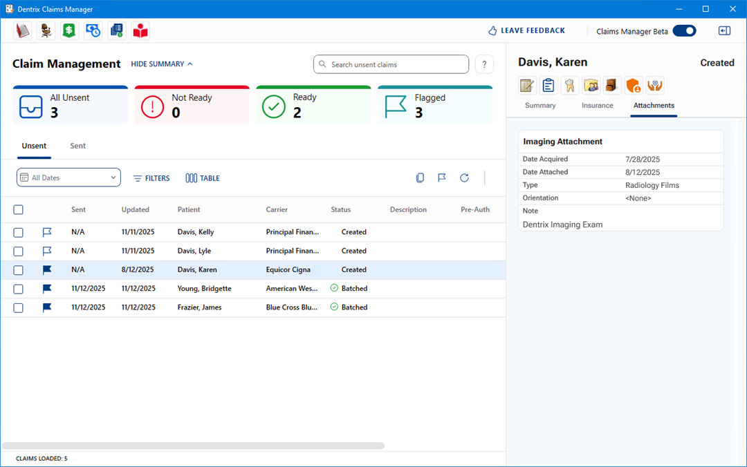Image resolution: width=747 pixels, height=467 pixels.
Task: Click the copy icon above the claims table
Action: point(420,178)
